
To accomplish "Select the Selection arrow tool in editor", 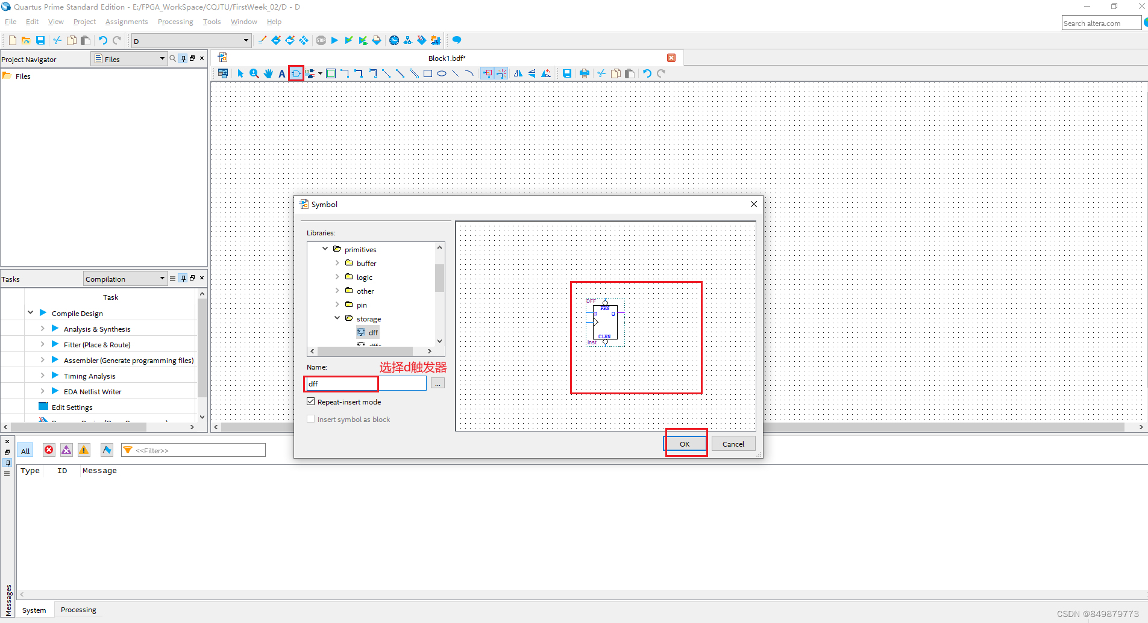I will point(240,73).
